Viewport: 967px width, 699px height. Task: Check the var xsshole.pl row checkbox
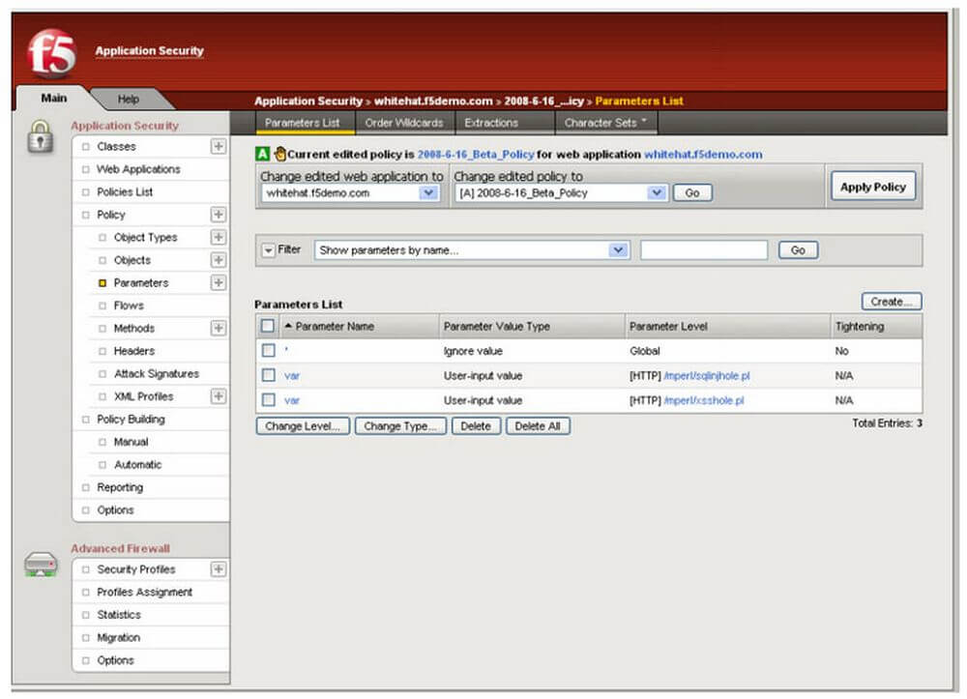268,400
